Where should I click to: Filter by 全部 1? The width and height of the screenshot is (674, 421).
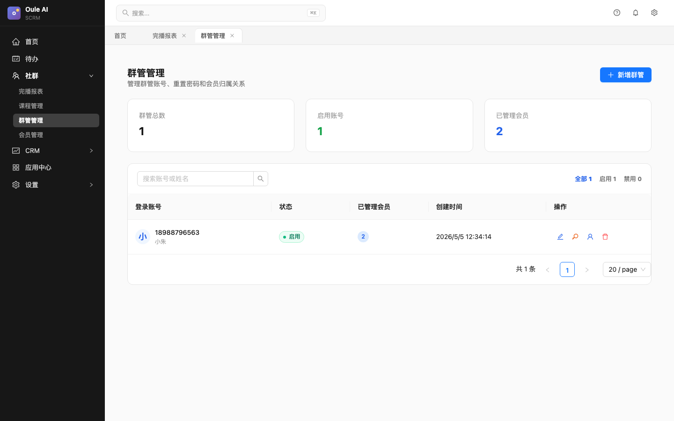[583, 179]
